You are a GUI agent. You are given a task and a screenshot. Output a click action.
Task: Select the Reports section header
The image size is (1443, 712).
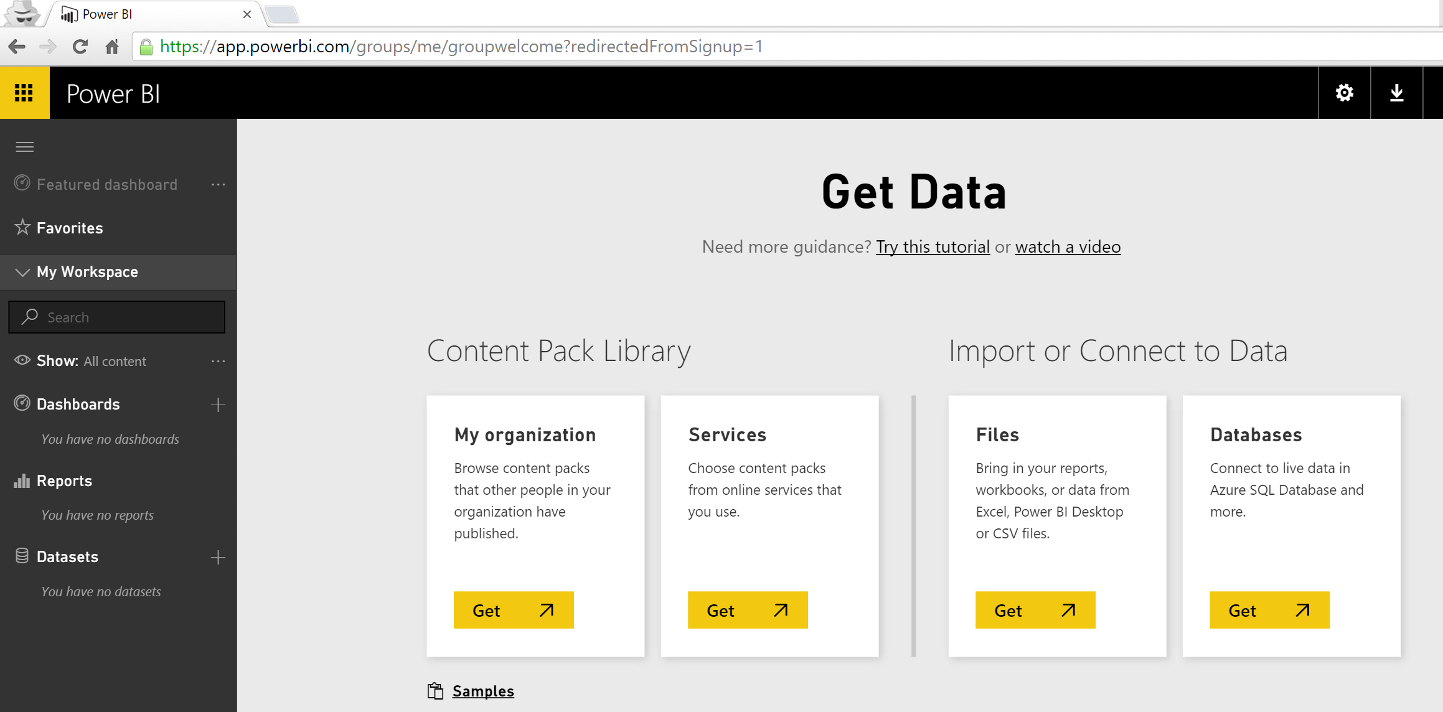tap(63, 480)
